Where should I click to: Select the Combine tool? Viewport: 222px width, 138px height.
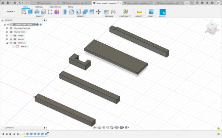(x=85, y=12)
